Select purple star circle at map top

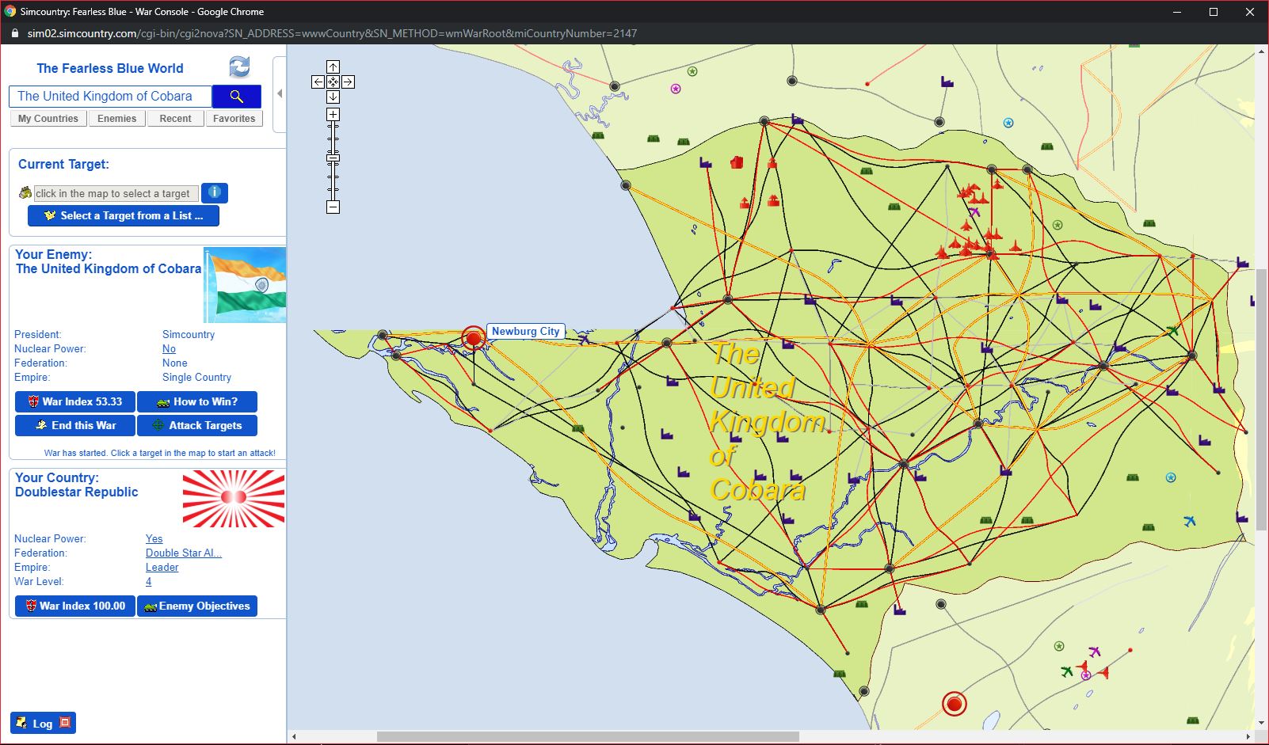click(676, 89)
